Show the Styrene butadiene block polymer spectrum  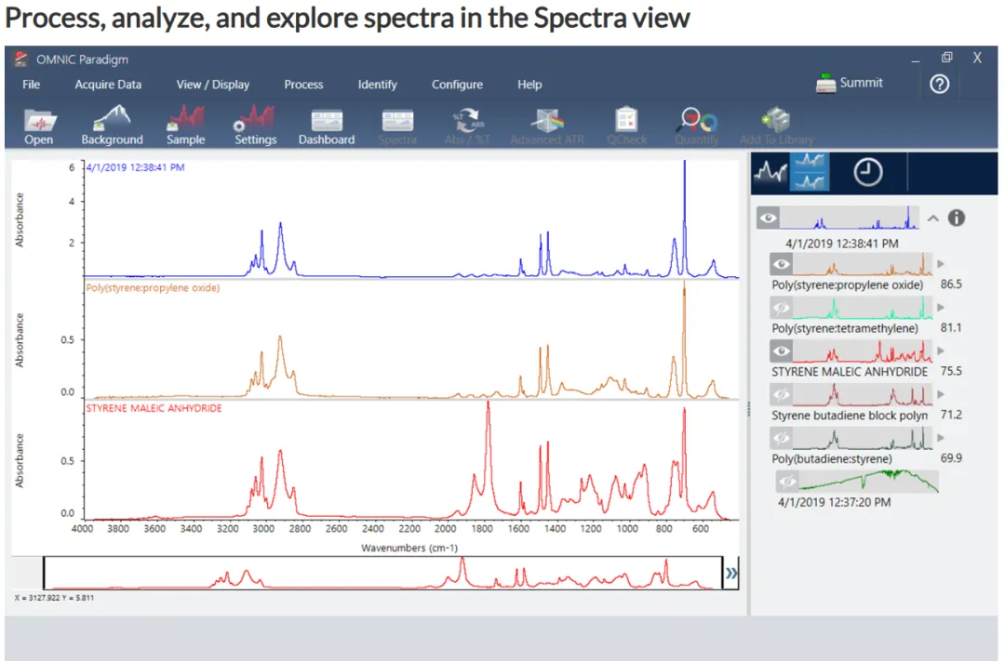[x=782, y=394]
